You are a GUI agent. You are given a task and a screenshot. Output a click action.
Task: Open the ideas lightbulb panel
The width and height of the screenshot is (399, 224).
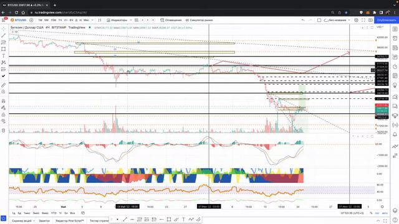[395, 85]
